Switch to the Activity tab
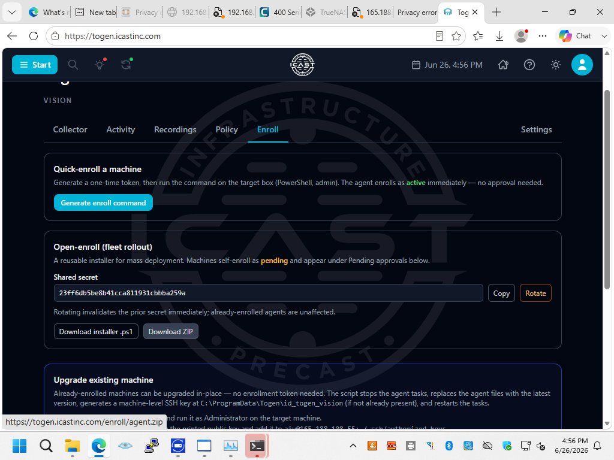This screenshot has width=614, height=460. pos(121,129)
